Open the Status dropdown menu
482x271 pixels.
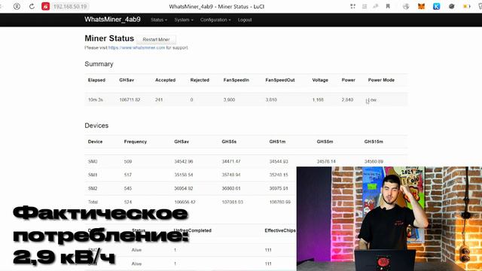(159, 20)
